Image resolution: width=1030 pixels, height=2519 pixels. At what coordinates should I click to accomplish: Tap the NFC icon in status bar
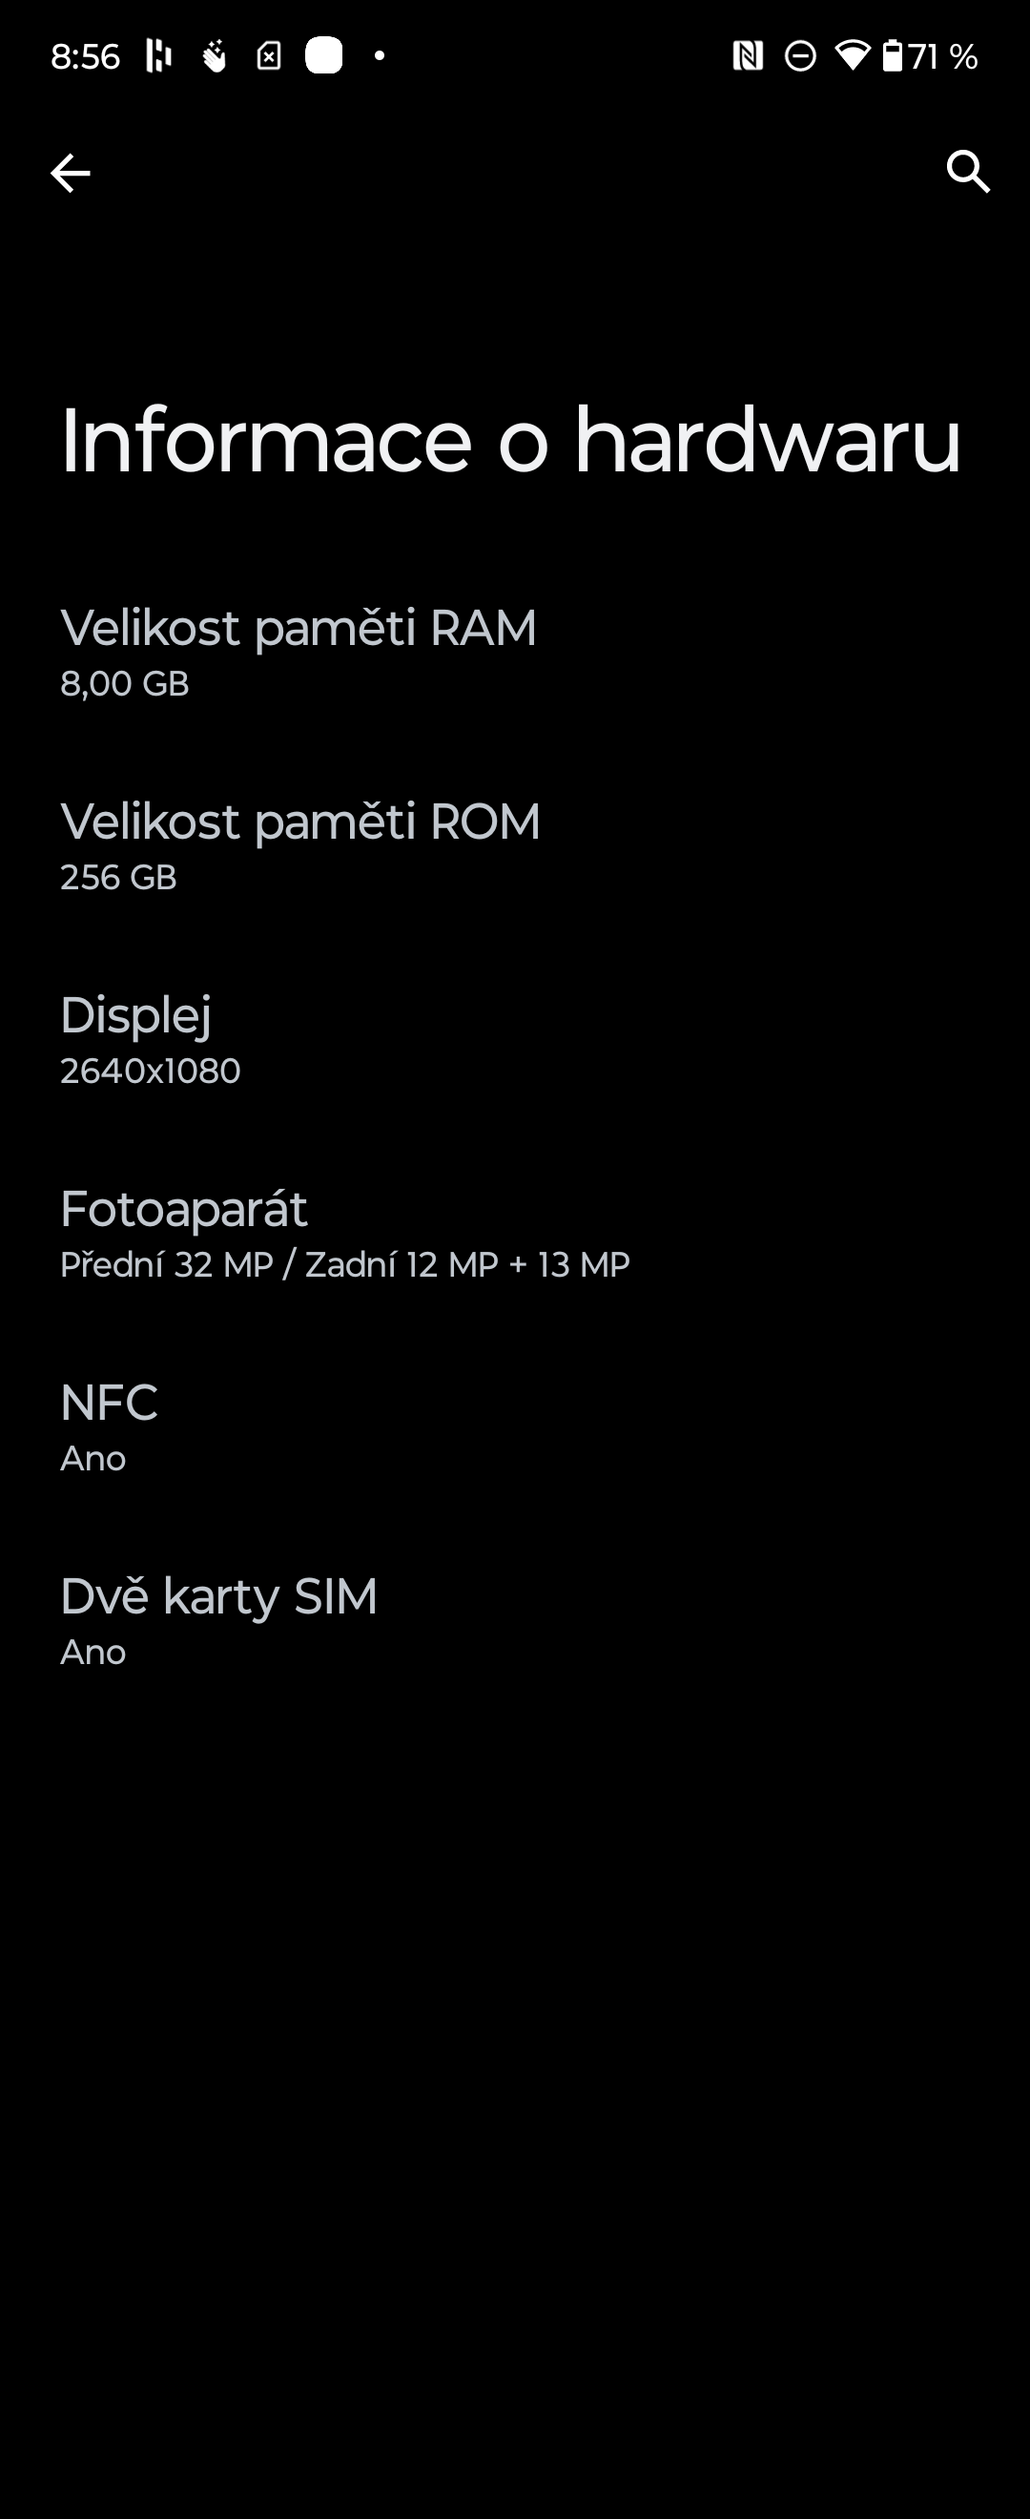(749, 55)
